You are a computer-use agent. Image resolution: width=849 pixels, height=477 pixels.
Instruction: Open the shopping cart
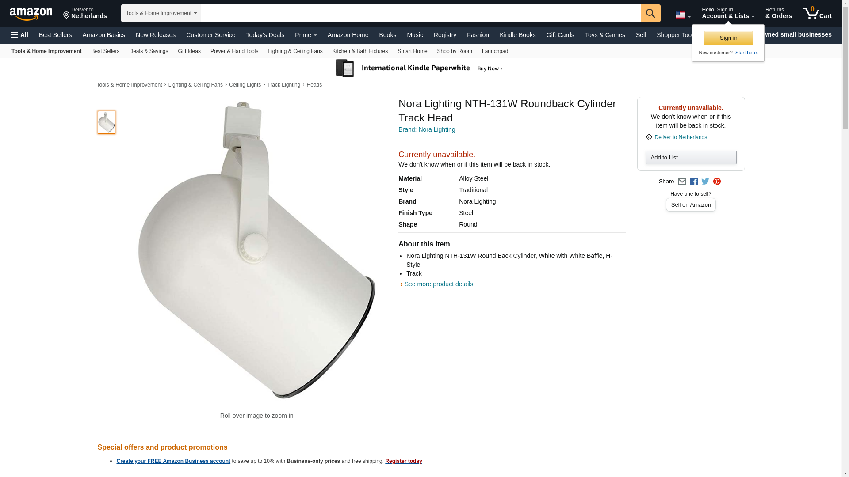817,13
